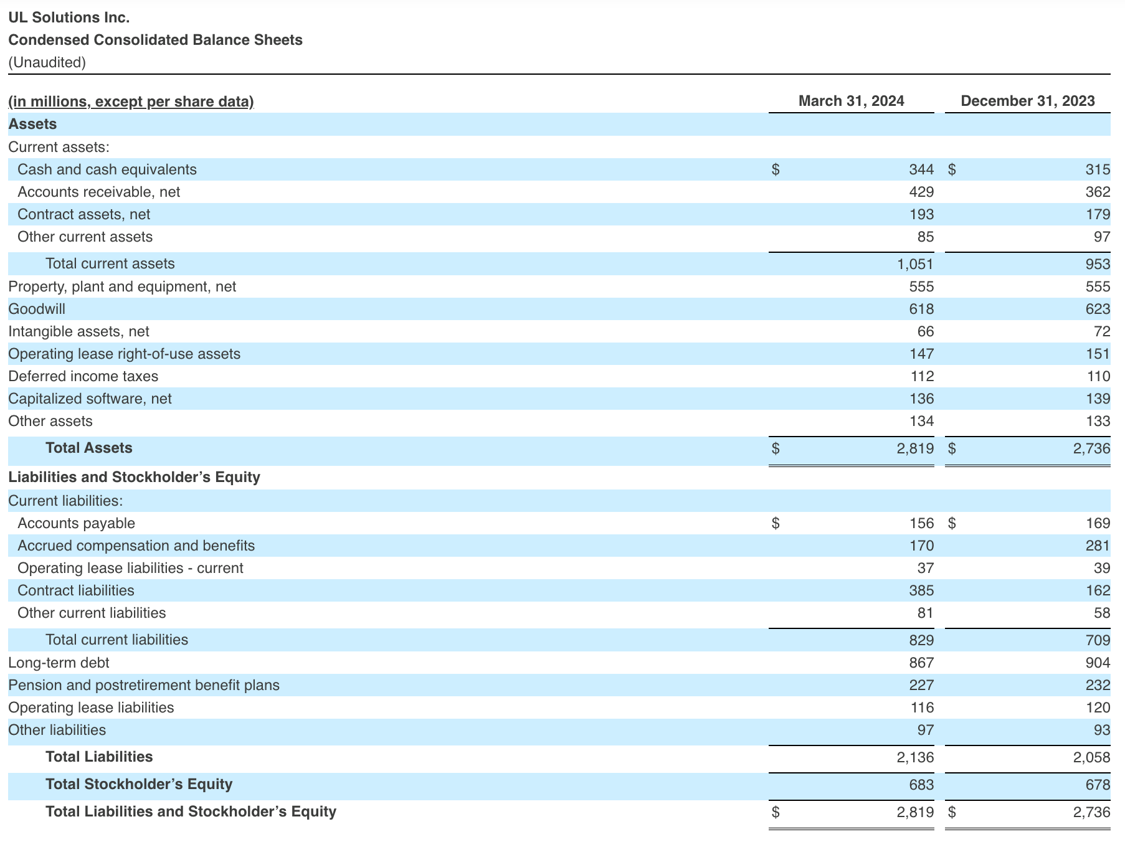Click accounts receivable value 429

pyautogui.click(x=921, y=192)
